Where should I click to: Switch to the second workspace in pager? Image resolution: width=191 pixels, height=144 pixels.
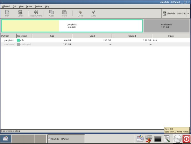click(17, 139)
